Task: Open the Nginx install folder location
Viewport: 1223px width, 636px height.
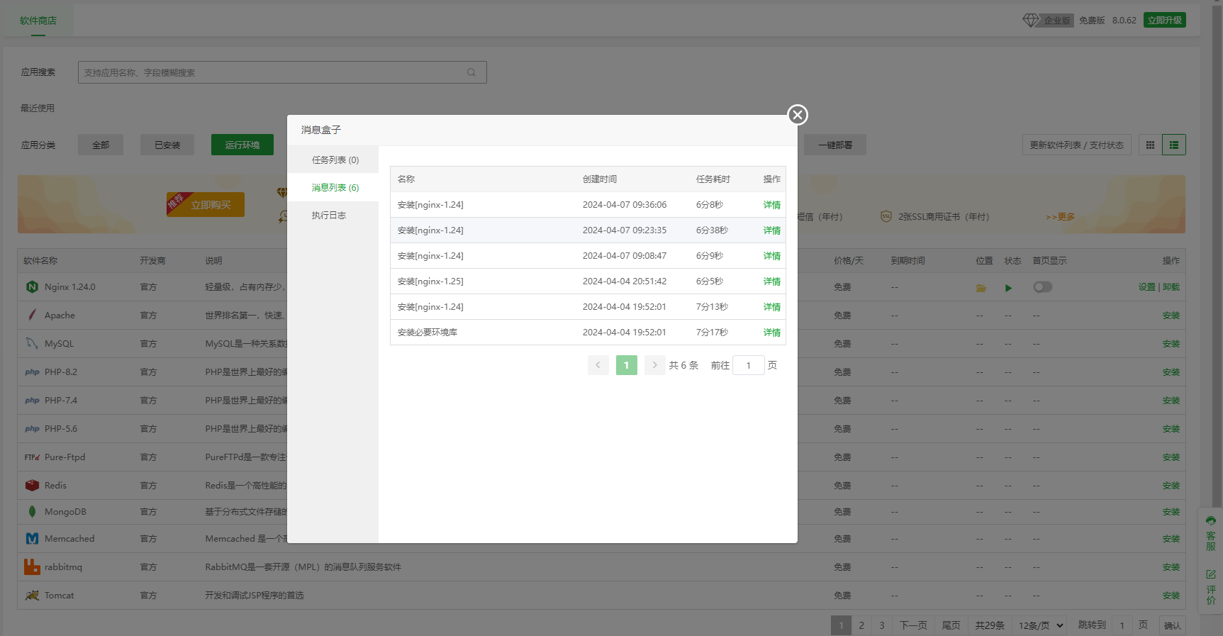Action: coord(981,288)
